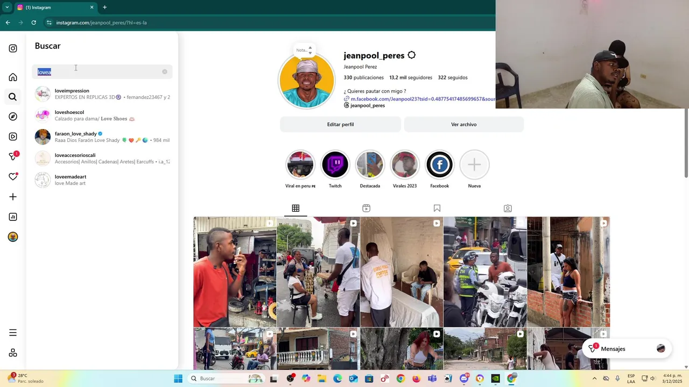Go to Home in Instagram sidebar
This screenshot has height=387, width=689.
coord(13,77)
